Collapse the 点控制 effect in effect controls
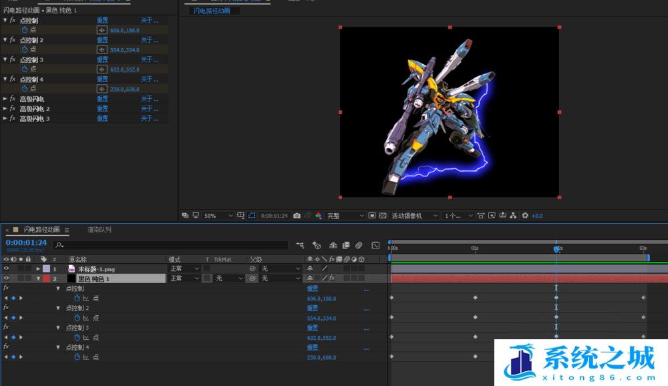The image size is (668, 386). (x=5, y=20)
